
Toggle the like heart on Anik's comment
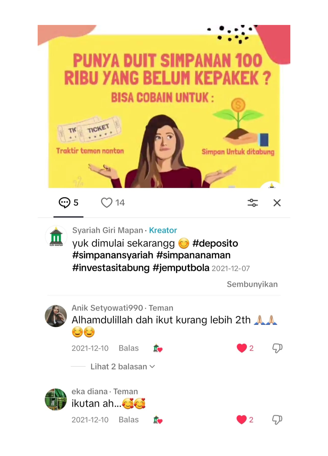pyautogui.click(x=242, y=348)
